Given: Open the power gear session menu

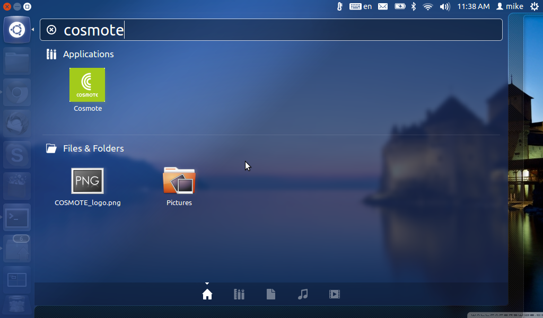Looking at the screenshot, I should (x=534, y=6).
